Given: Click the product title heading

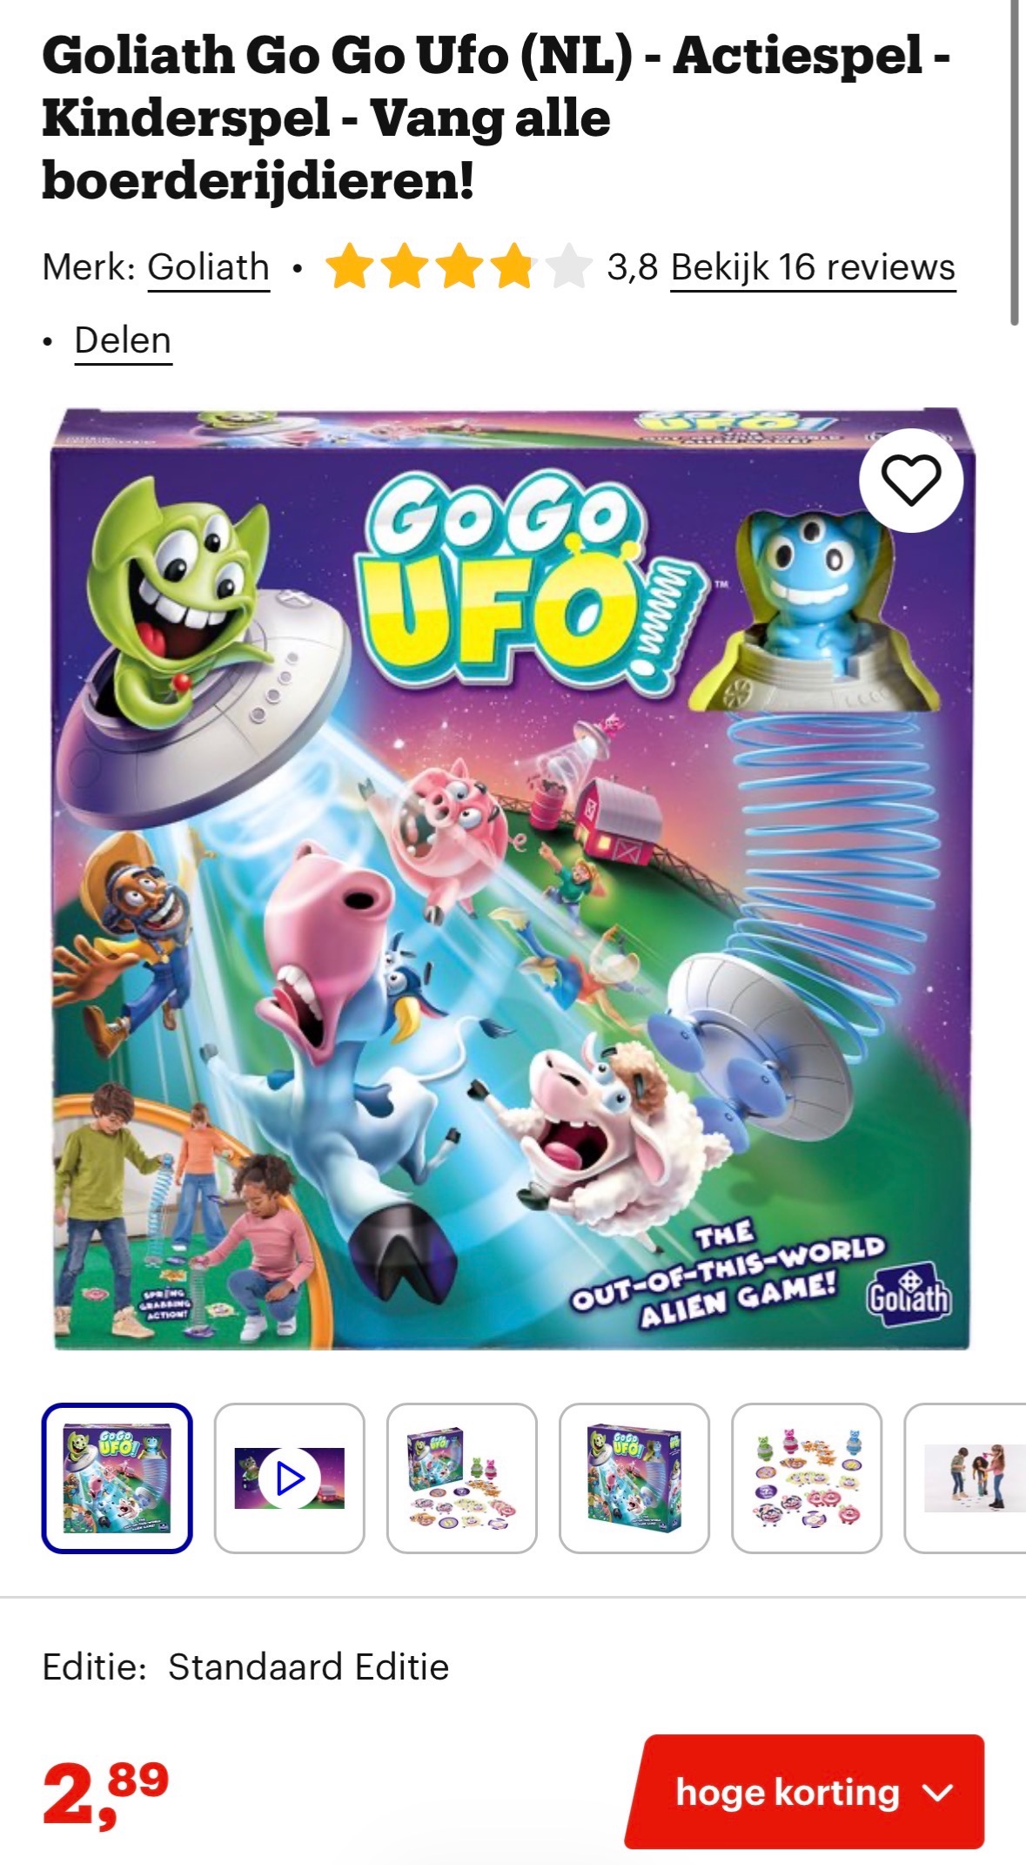Looking at the screenshot, I should 496,118.
